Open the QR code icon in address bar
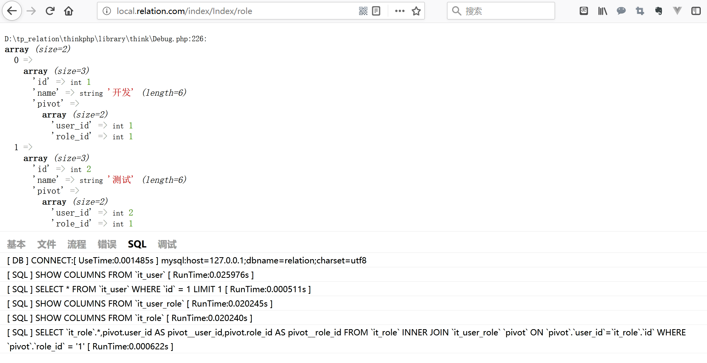The width and height of the screenshot is (707, 363). coord(363,11)
